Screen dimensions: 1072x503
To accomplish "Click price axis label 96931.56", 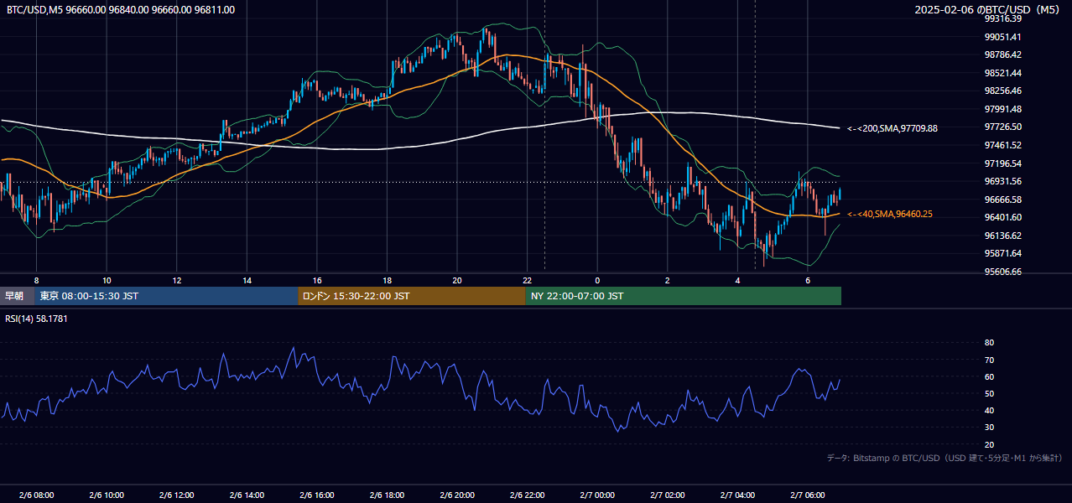I will tap(1002, 181).
